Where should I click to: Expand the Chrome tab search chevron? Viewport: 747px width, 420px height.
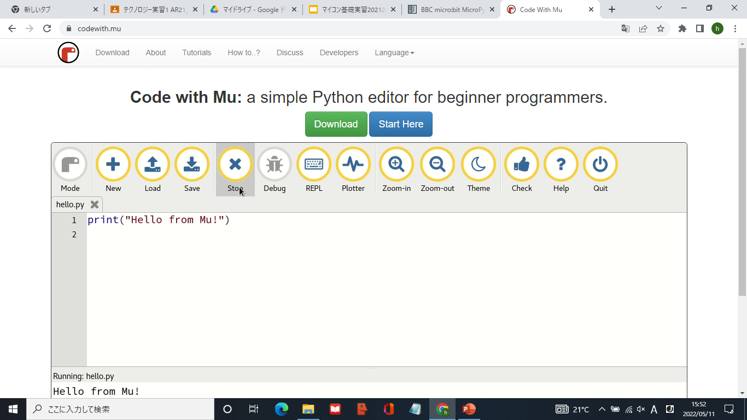(659, 8)
